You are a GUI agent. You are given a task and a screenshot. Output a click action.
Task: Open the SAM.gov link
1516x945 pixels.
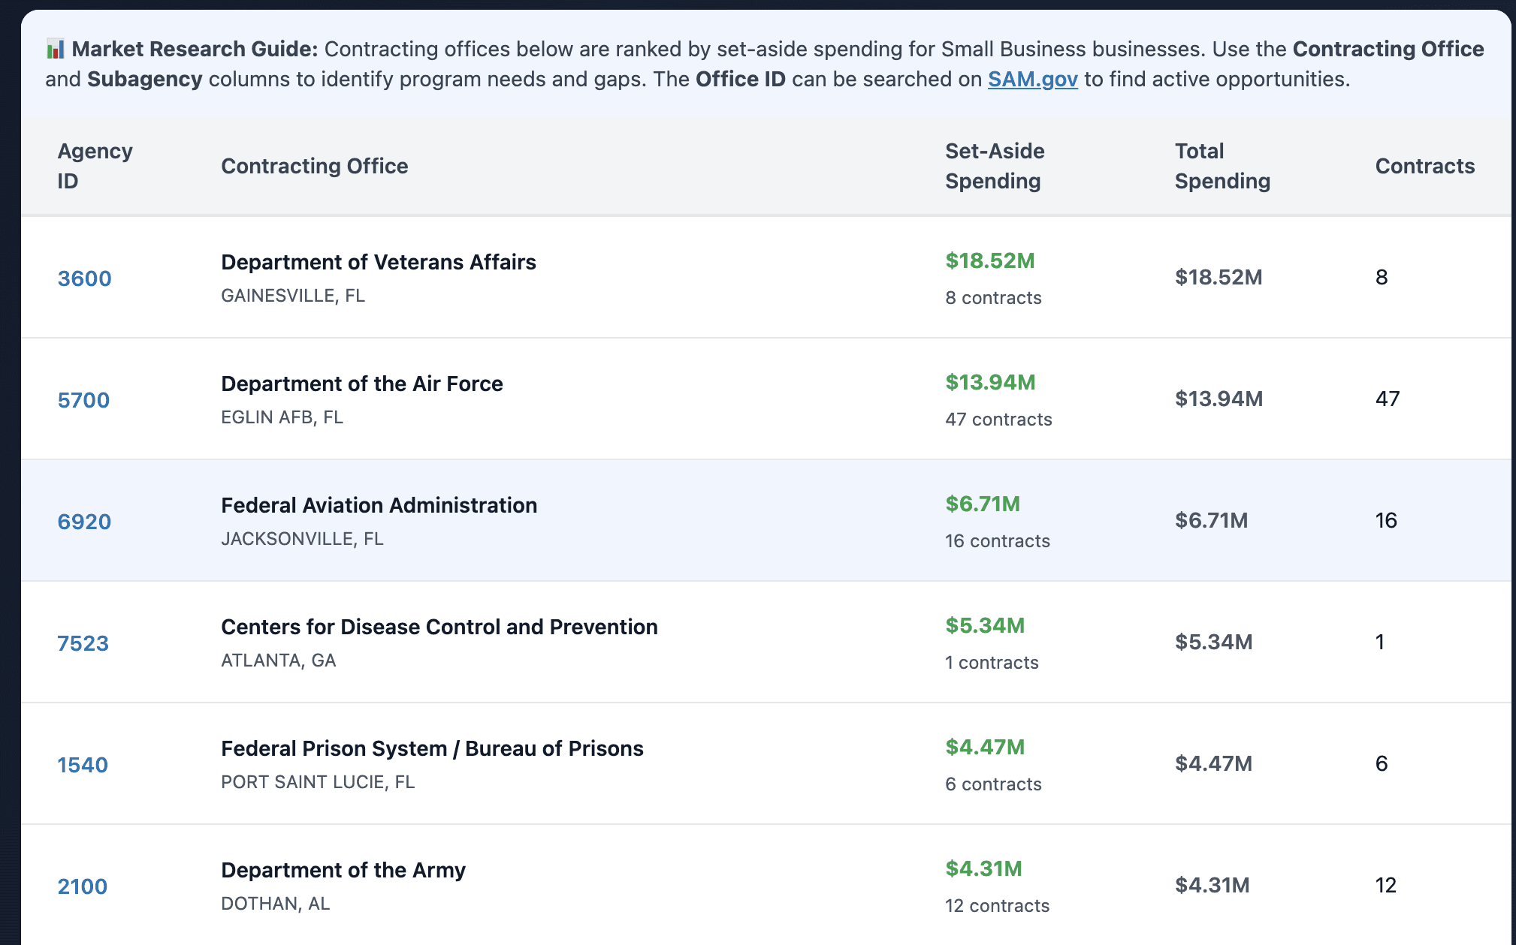1032,79
